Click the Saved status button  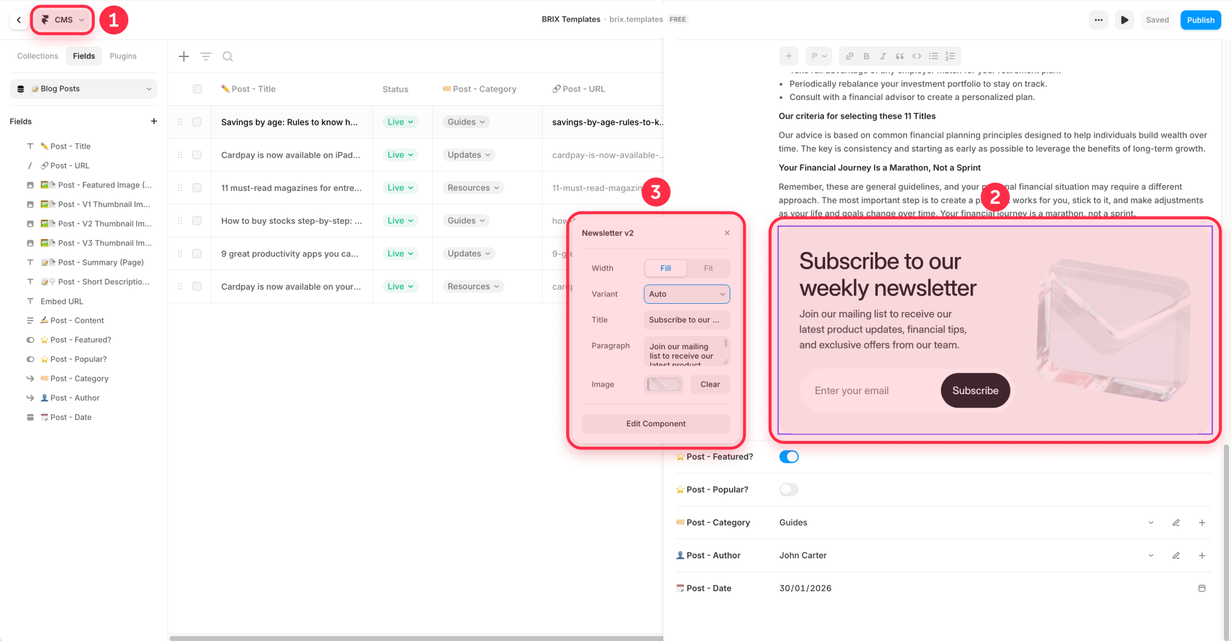(x=1157, y=20)
